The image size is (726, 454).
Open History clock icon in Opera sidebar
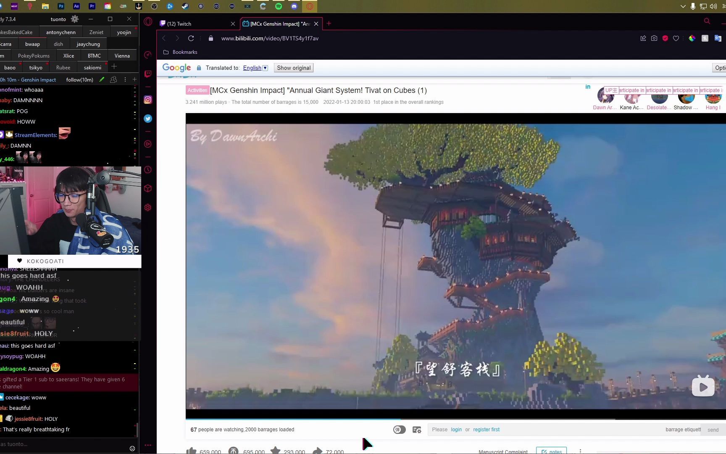(148, 170)
